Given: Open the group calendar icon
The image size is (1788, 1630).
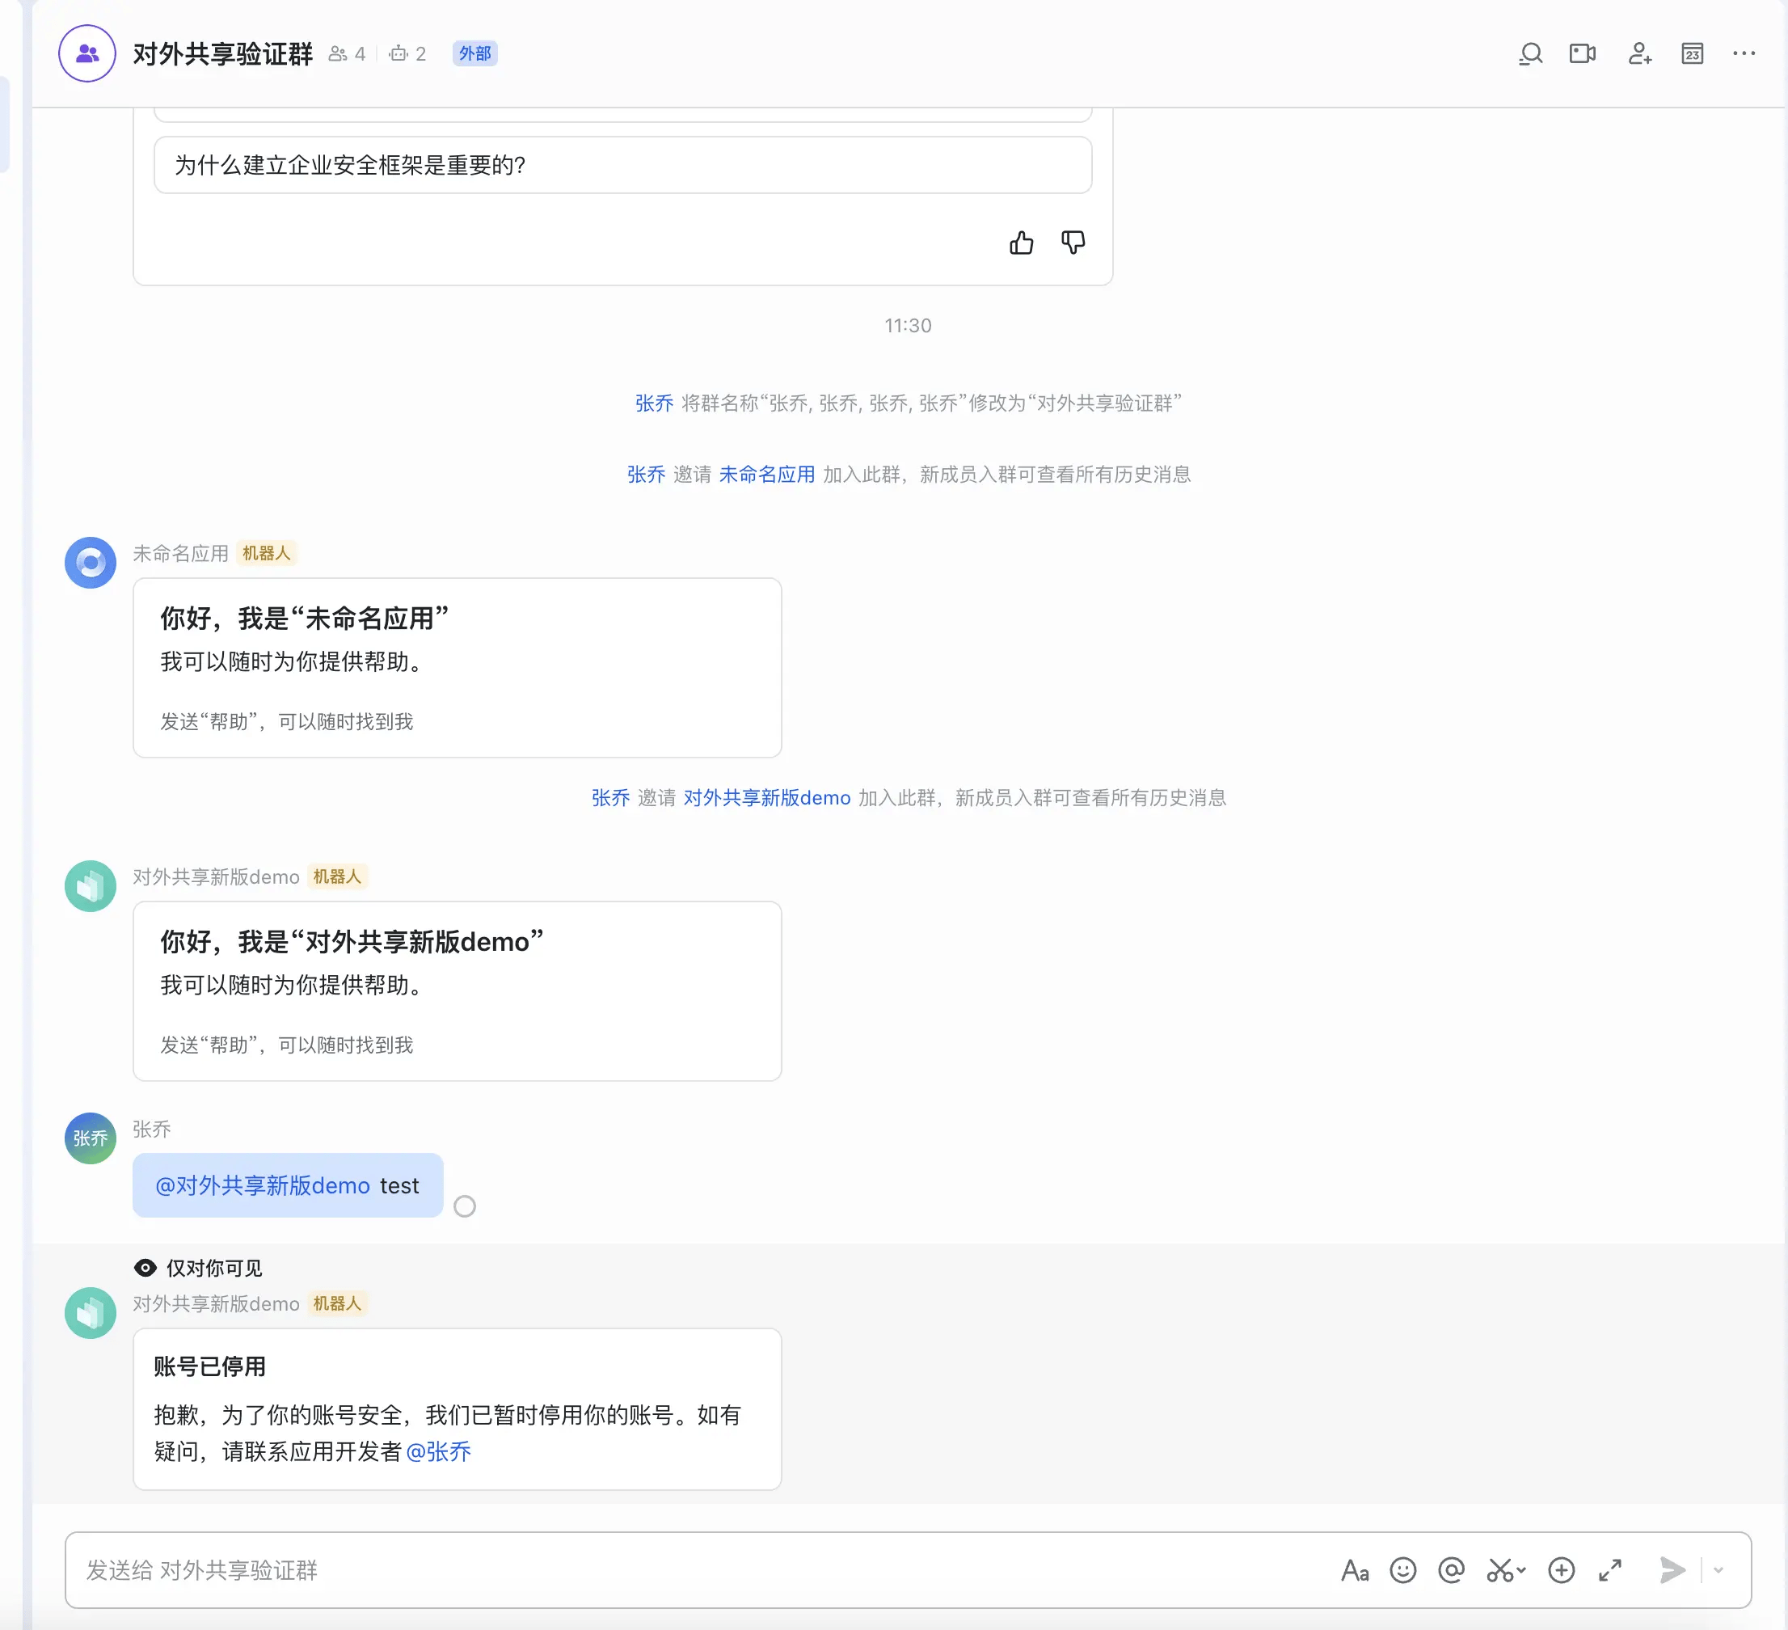Looking at the screenshot, I should click(x=1693, y=54).
